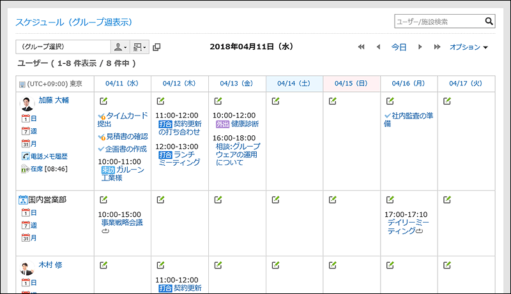Screen dimensions: 511x294
Task: Open schedule in separate window icon
Action: [156, 47]
